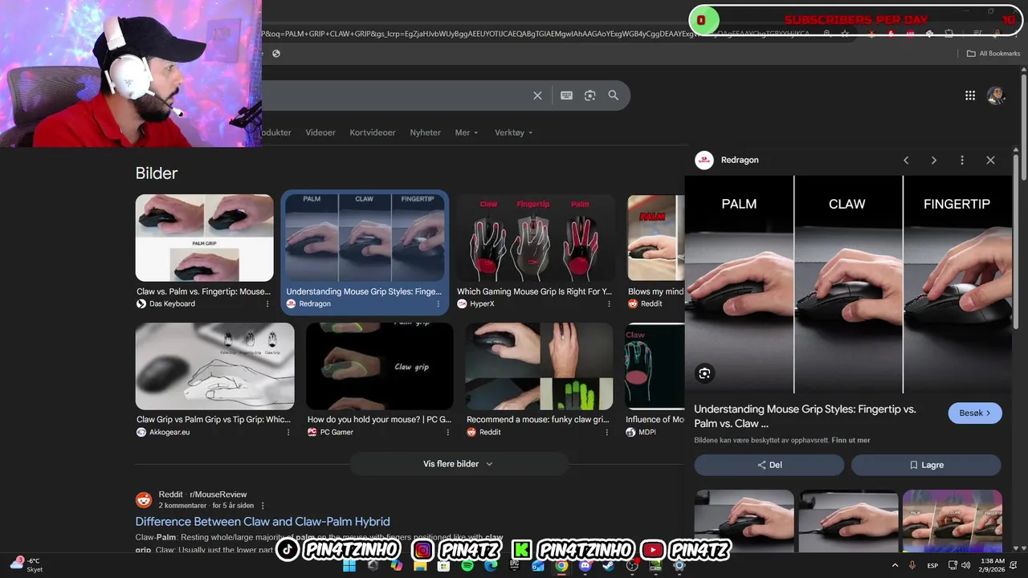Open three-dot menu for HyperX result
The height and width of the screenshot is (578, 1028).
pos(610,304)
